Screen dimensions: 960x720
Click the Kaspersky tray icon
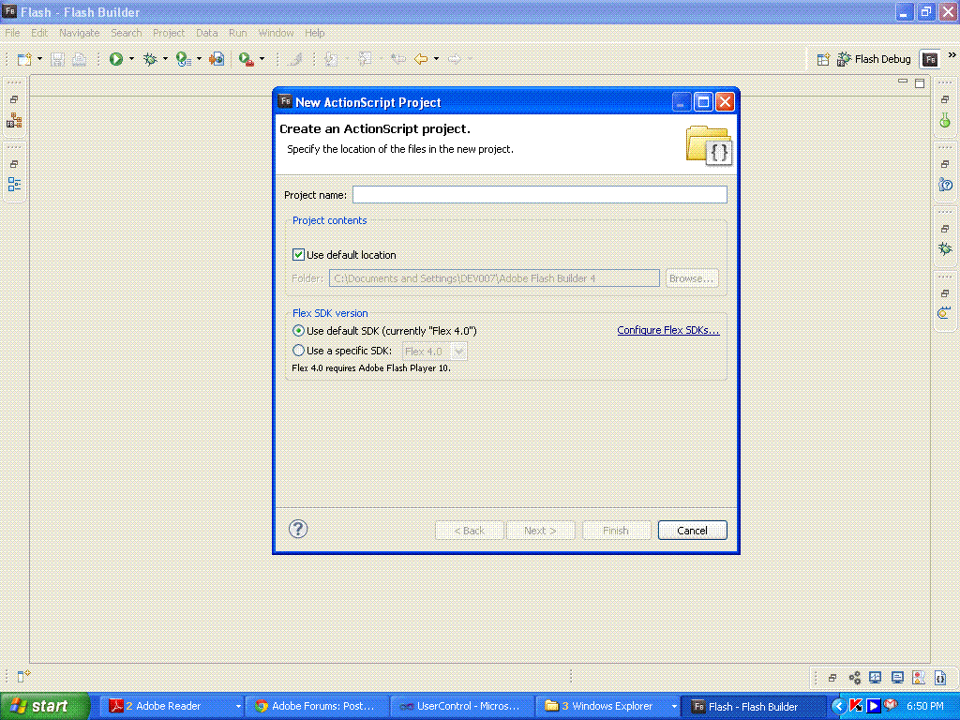click(857, 706)
